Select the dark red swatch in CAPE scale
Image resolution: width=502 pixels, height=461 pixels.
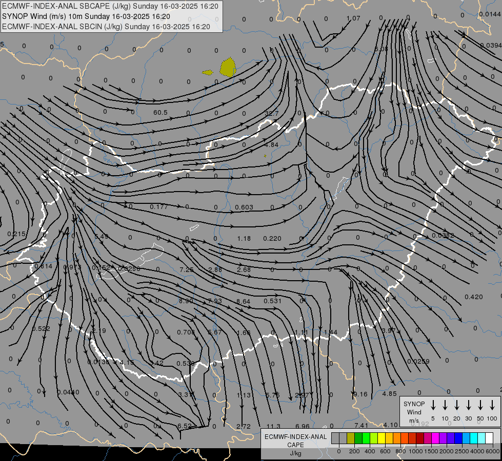click(420, 438)
